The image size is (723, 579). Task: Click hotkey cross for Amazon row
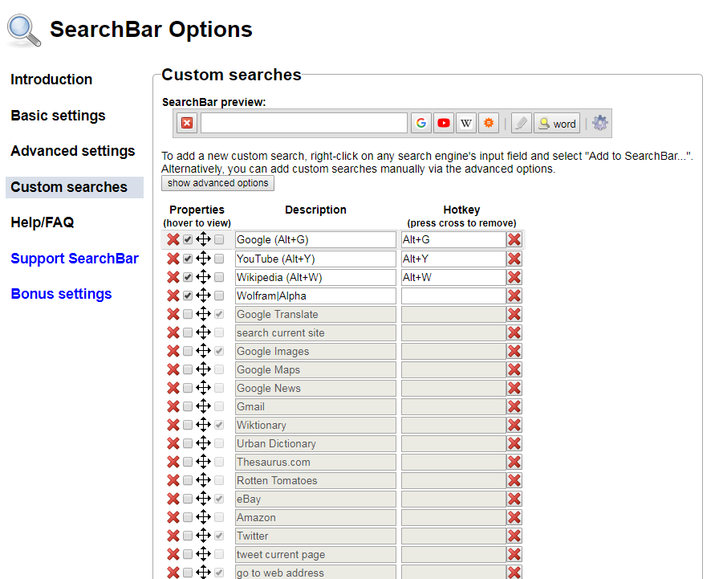514,517
